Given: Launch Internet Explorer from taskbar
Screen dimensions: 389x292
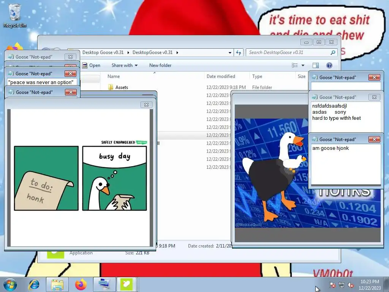Looking at the screenshot, I should 34,284.
